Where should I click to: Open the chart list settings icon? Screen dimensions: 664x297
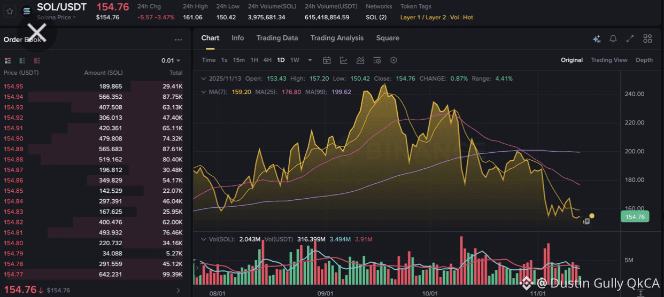[377, 60]
